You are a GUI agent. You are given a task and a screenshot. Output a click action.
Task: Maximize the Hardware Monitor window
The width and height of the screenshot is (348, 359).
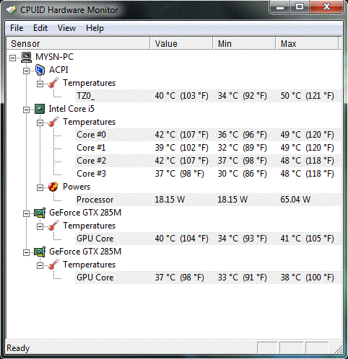coord(300,8)
